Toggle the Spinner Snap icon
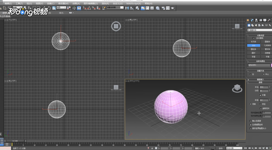The width and height of the screenshot is (272, 150). pos(98,8)
